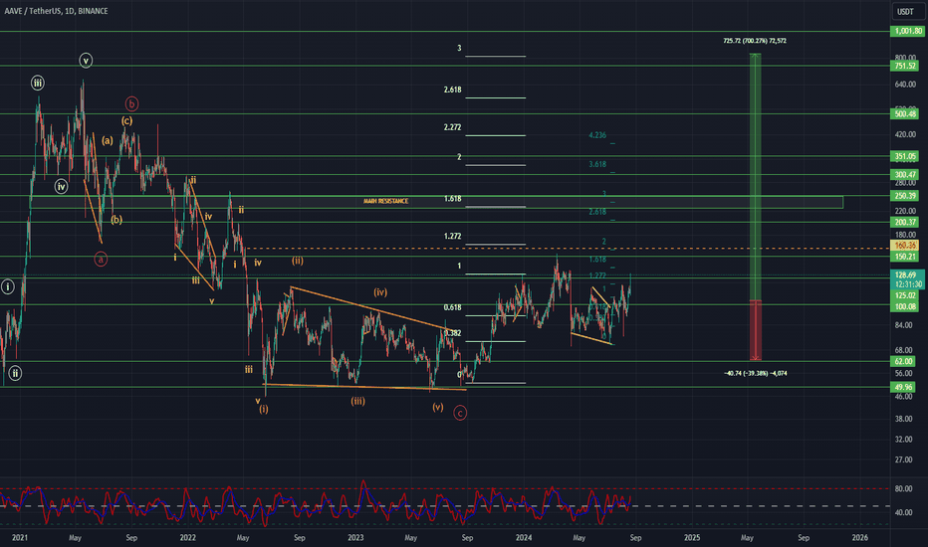Click the -40.74 (-39.38%) stop loss text
This screenshot has width=928, height=547.
[x=756, y=373]
